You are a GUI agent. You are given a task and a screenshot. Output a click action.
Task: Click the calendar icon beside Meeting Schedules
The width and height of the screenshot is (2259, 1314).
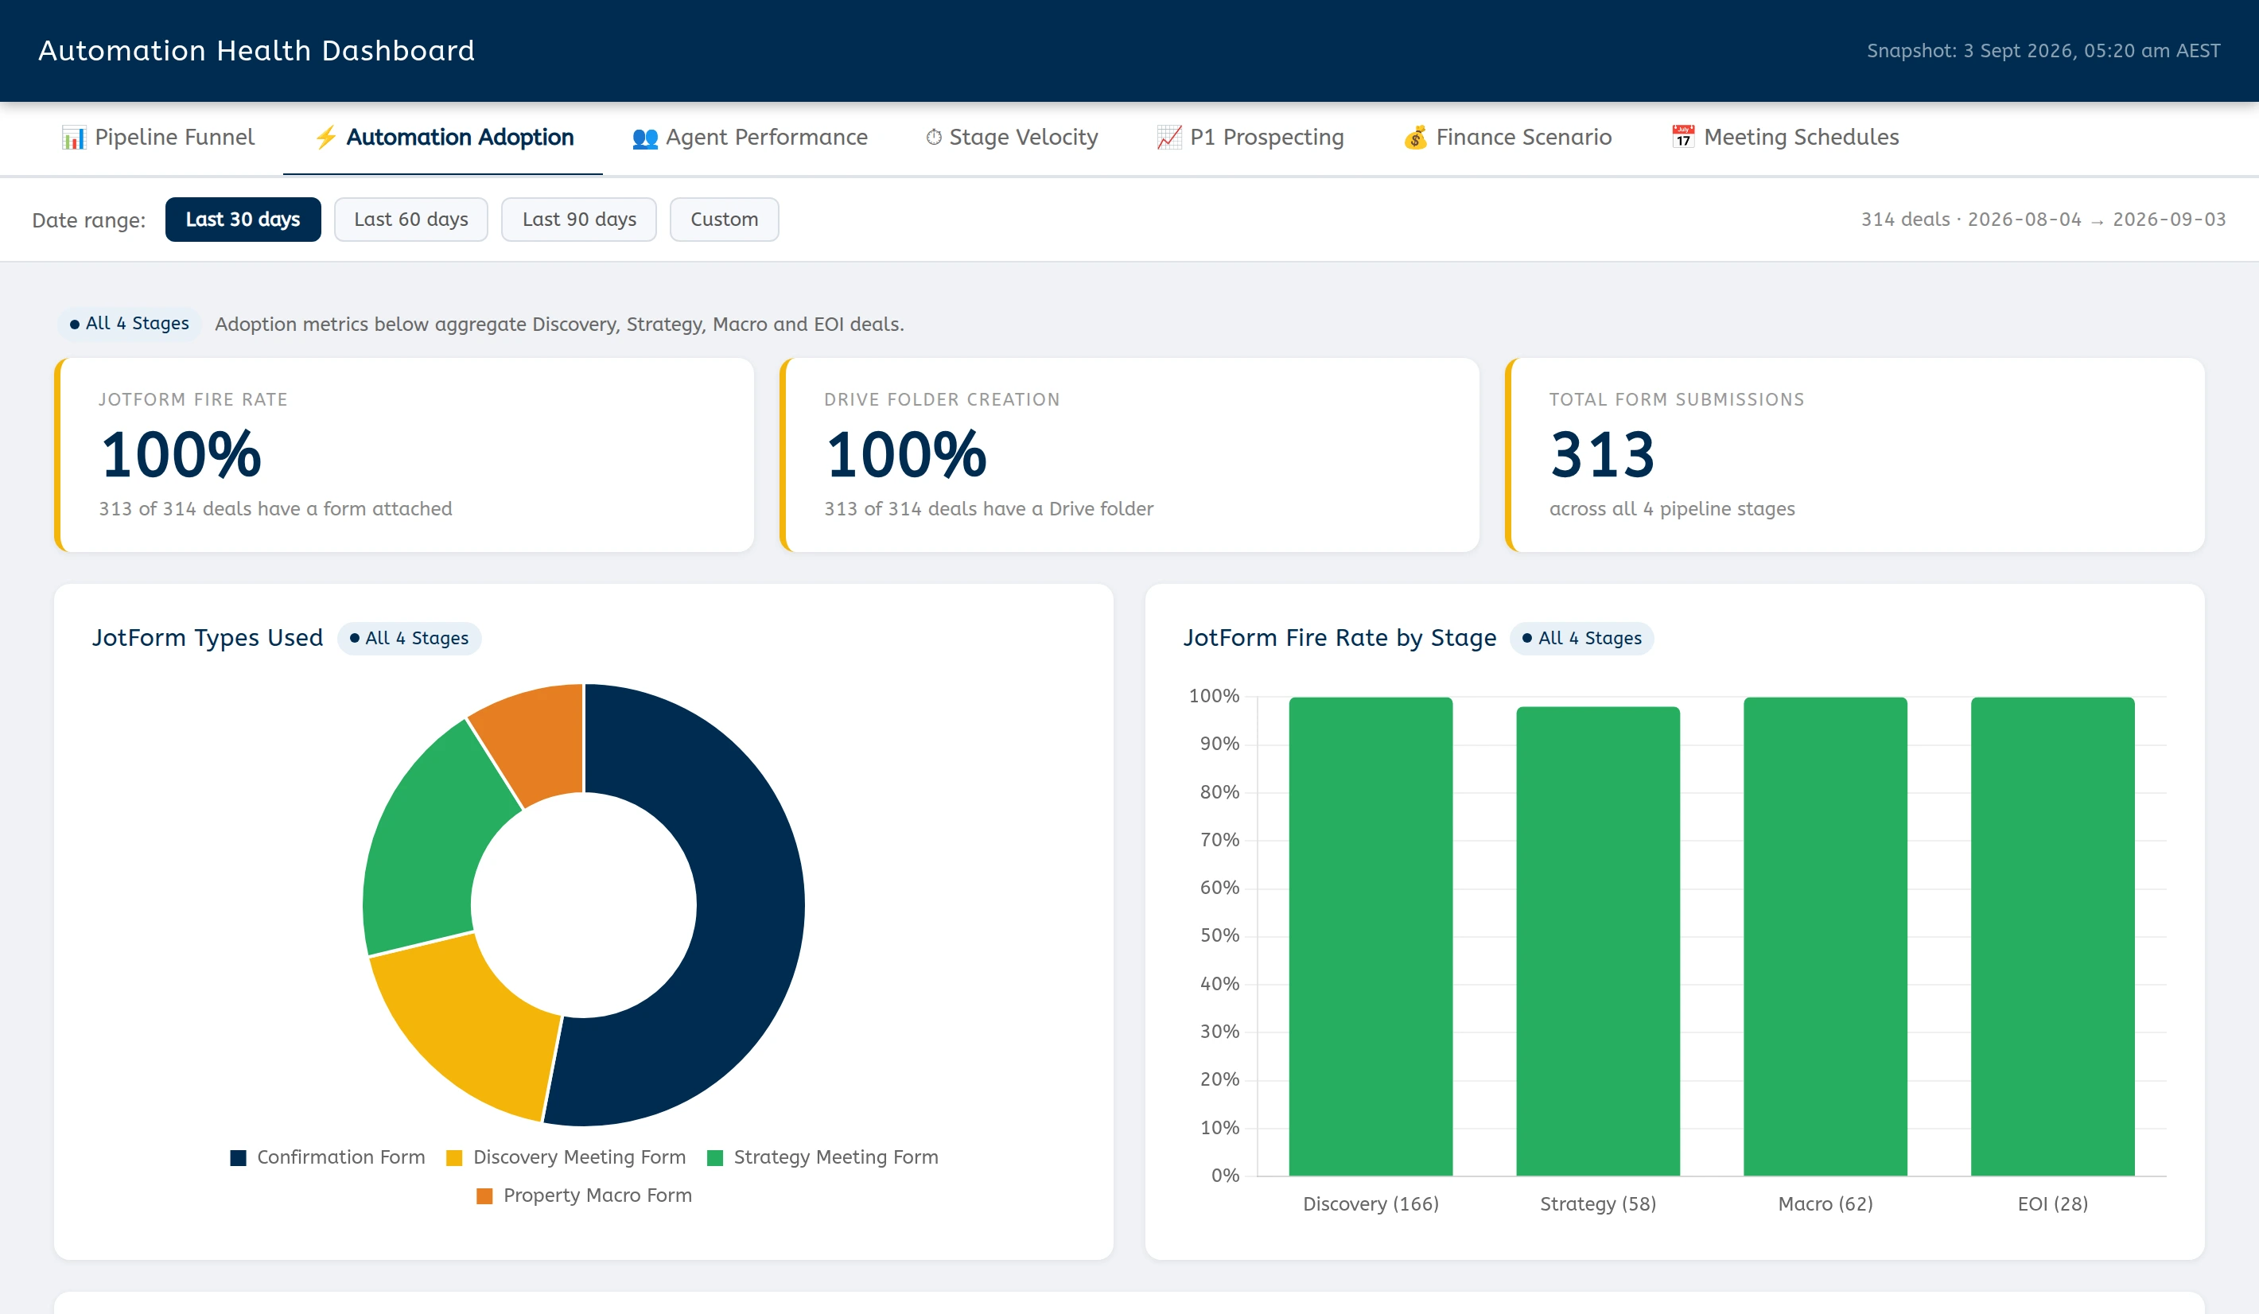pos(1682,137)
